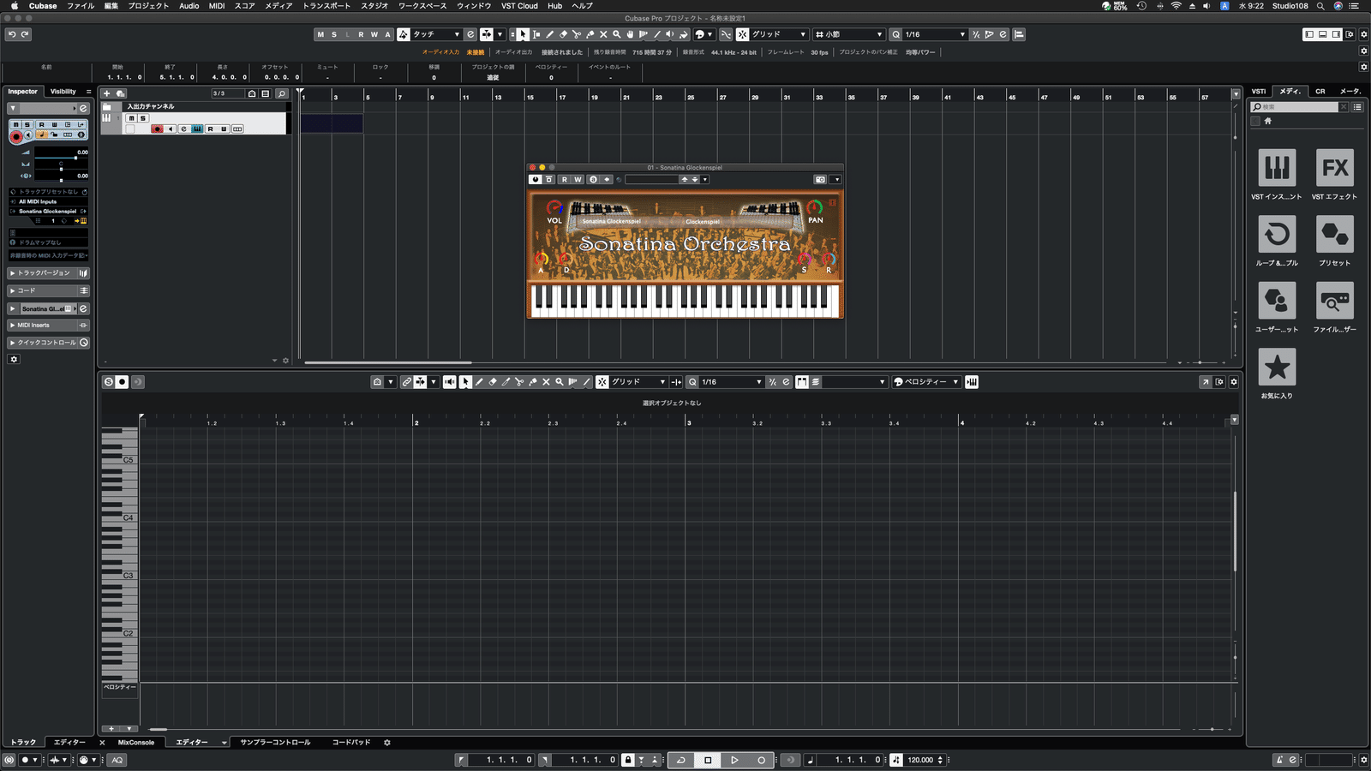Click Add Track plus button in track list

tap(107, 93)
